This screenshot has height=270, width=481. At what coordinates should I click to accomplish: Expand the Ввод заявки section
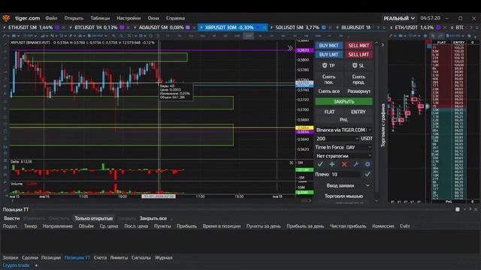click(x=344, y=185)
